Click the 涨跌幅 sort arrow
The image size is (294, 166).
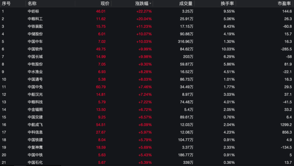coord(150,4)
